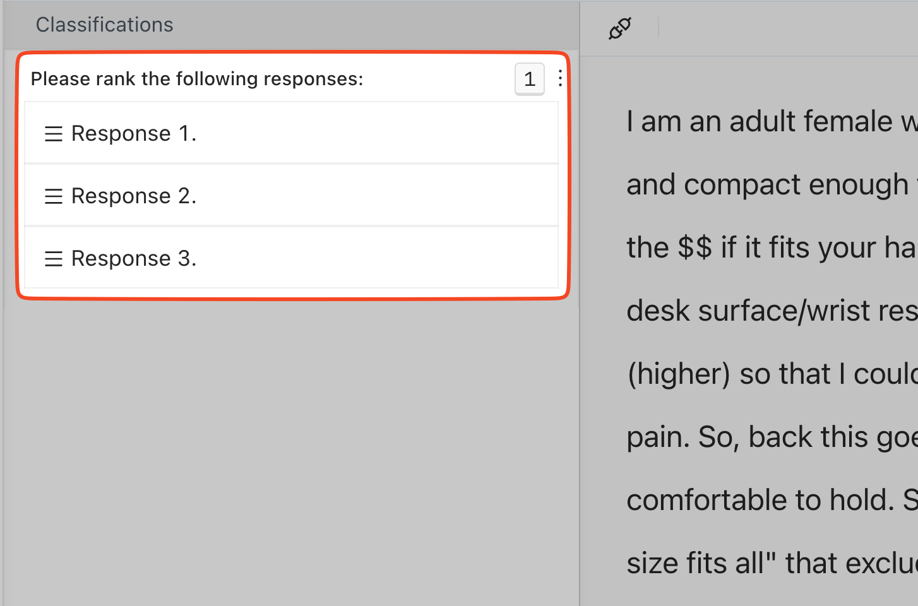Click the plug connector icon in the toolbar
The height and width of the screenshot is (606, 918).
pos(619,28)
